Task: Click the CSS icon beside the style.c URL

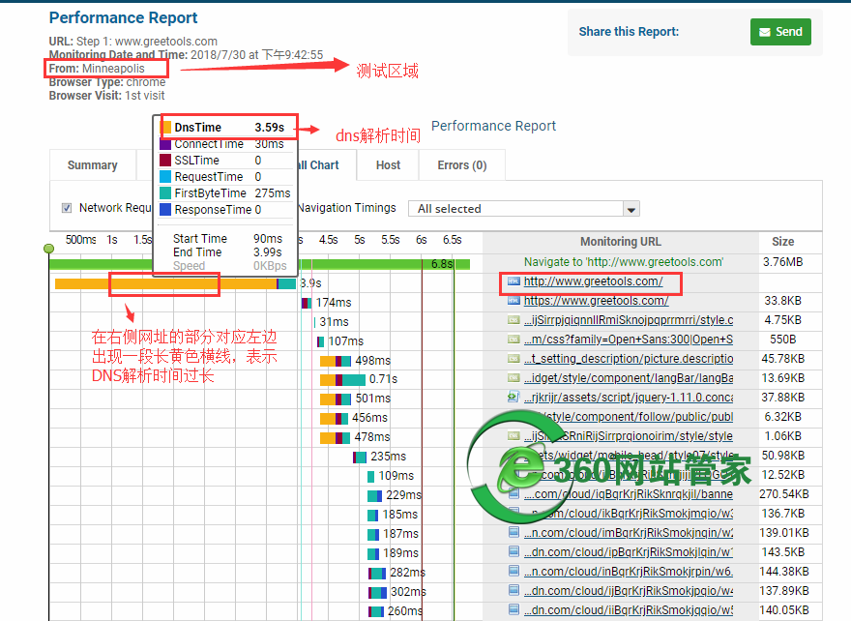Action: pos(514,320)
